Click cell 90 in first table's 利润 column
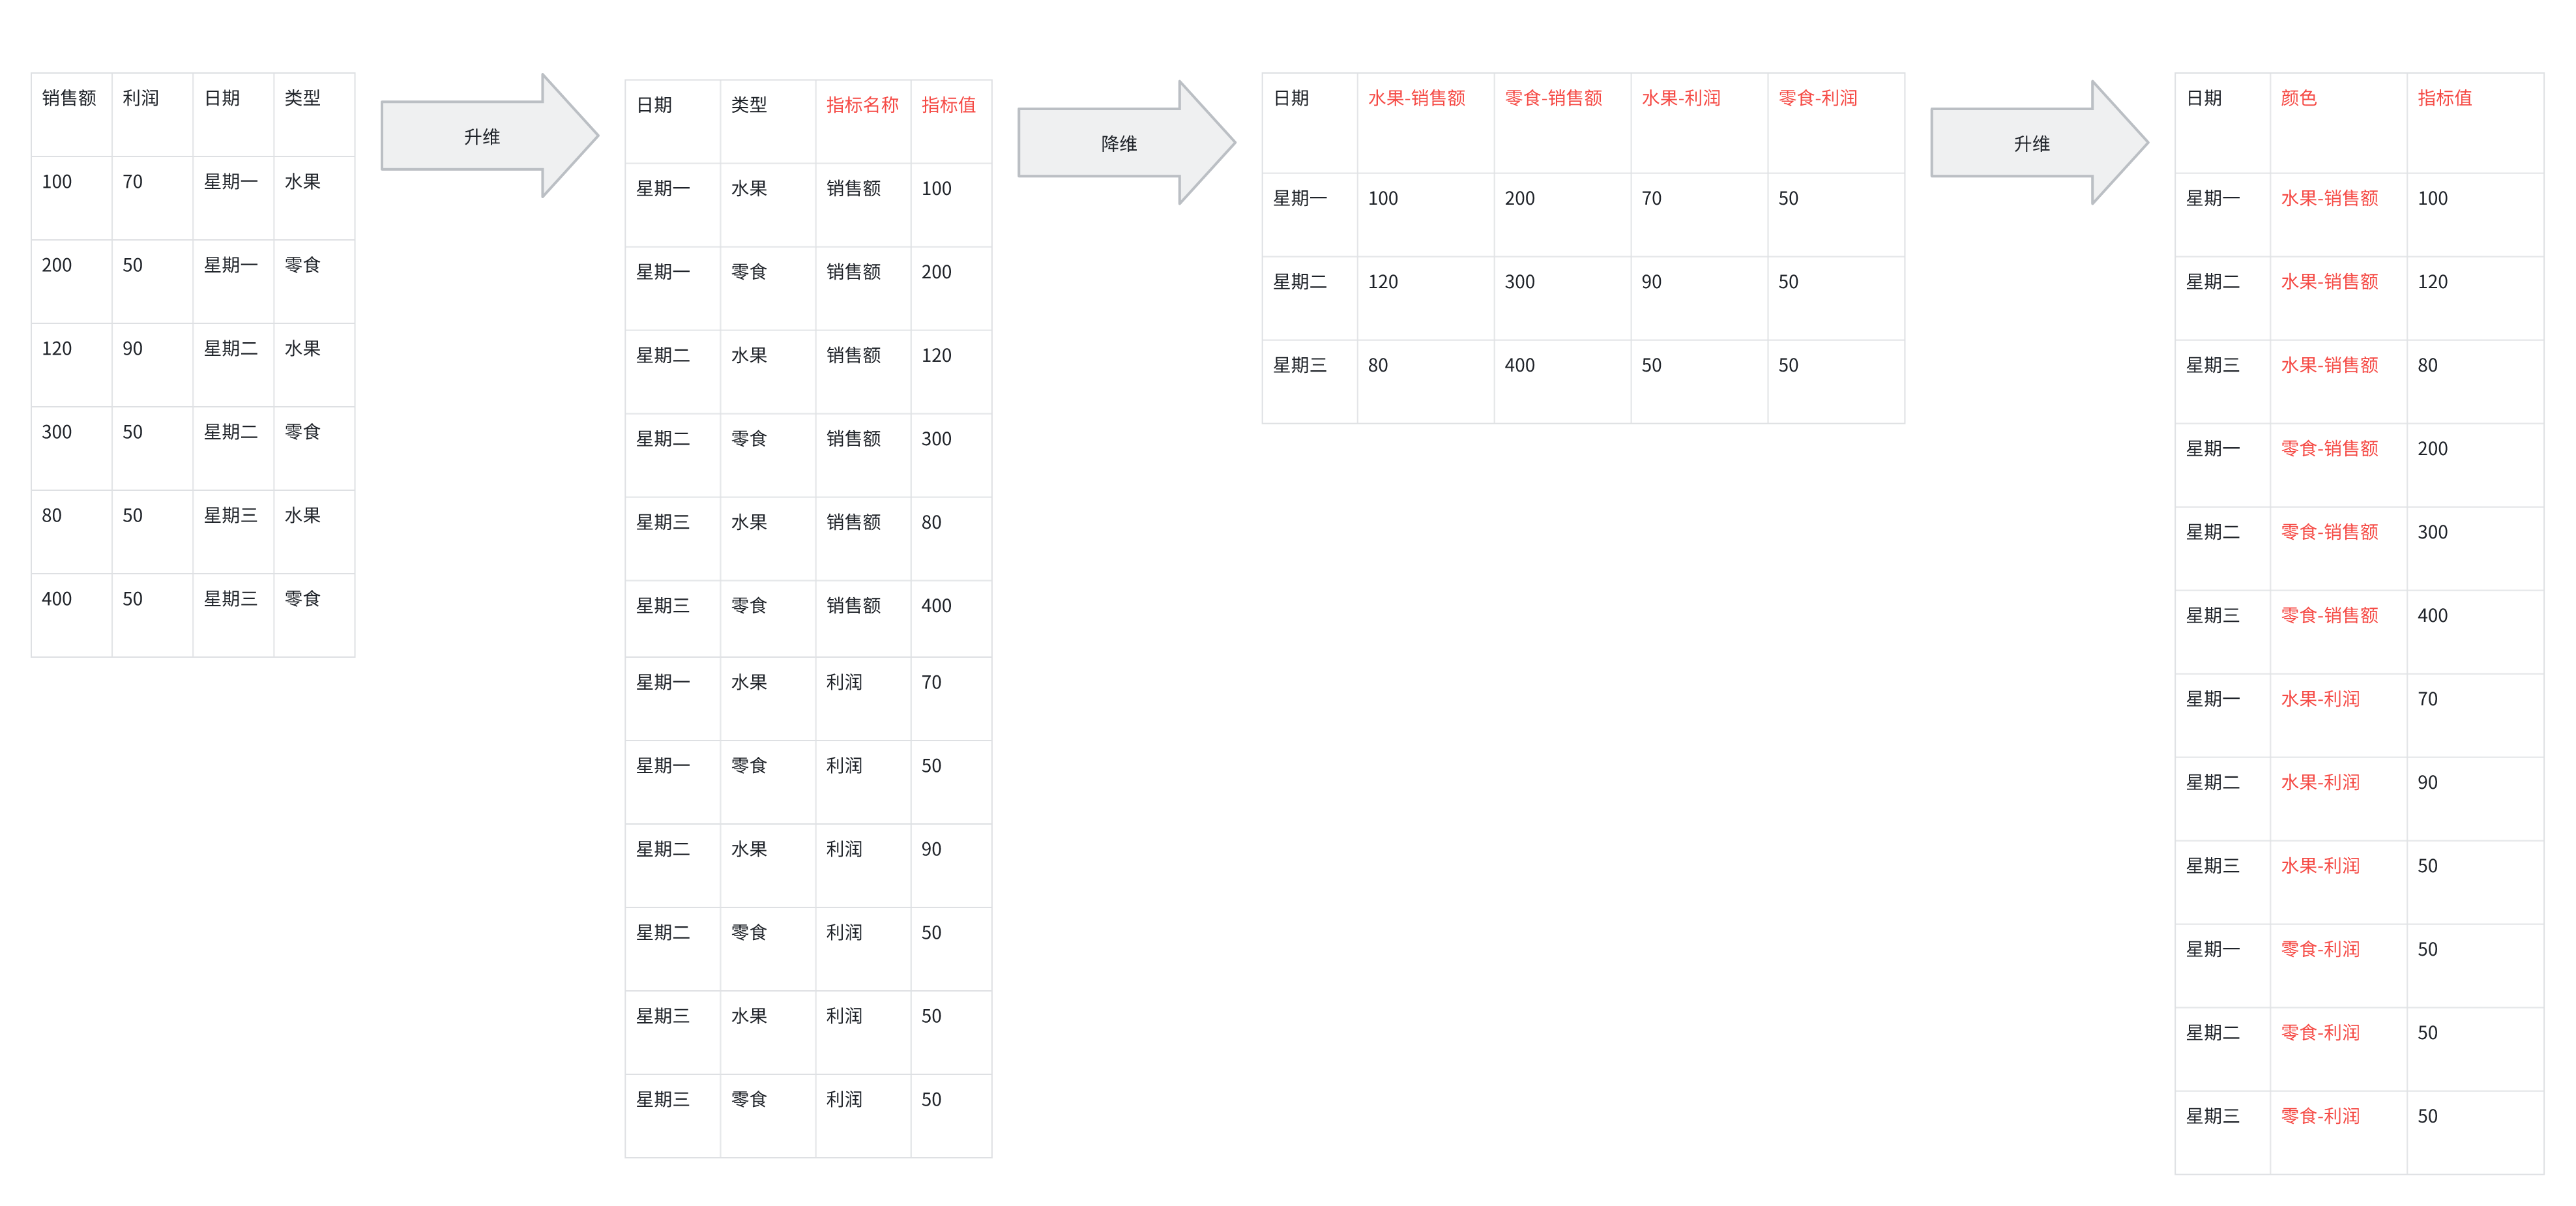This screenshot has height=1206, width=2576. point(133,349)
